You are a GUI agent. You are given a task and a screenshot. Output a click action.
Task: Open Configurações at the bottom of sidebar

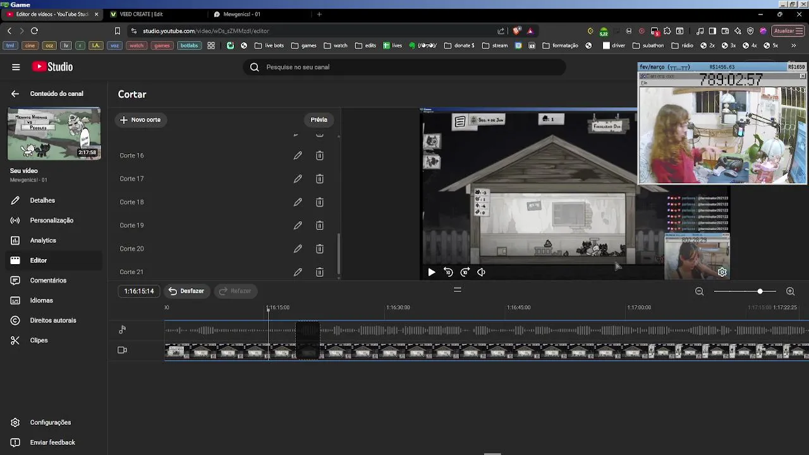click(x=54, y=423)
